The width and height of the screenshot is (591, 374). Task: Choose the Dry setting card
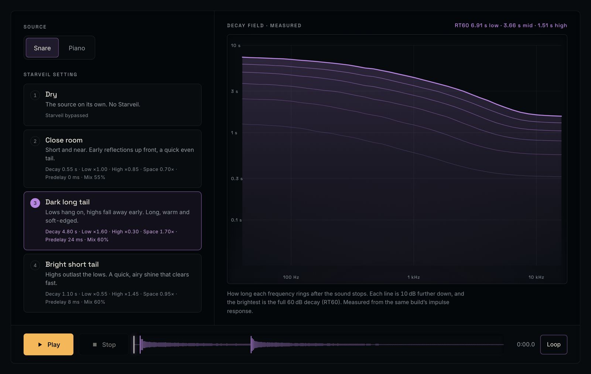[x=112, y=105]
